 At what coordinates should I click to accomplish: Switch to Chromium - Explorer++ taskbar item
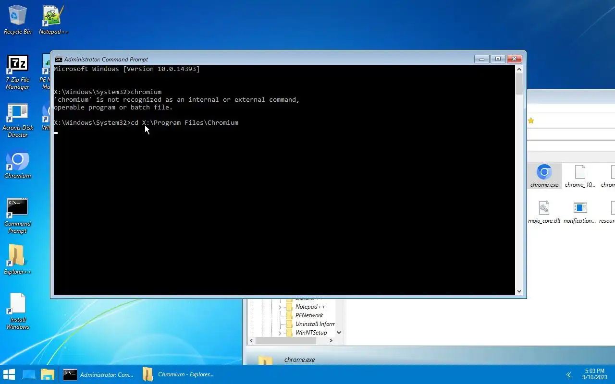click(179, 374)
